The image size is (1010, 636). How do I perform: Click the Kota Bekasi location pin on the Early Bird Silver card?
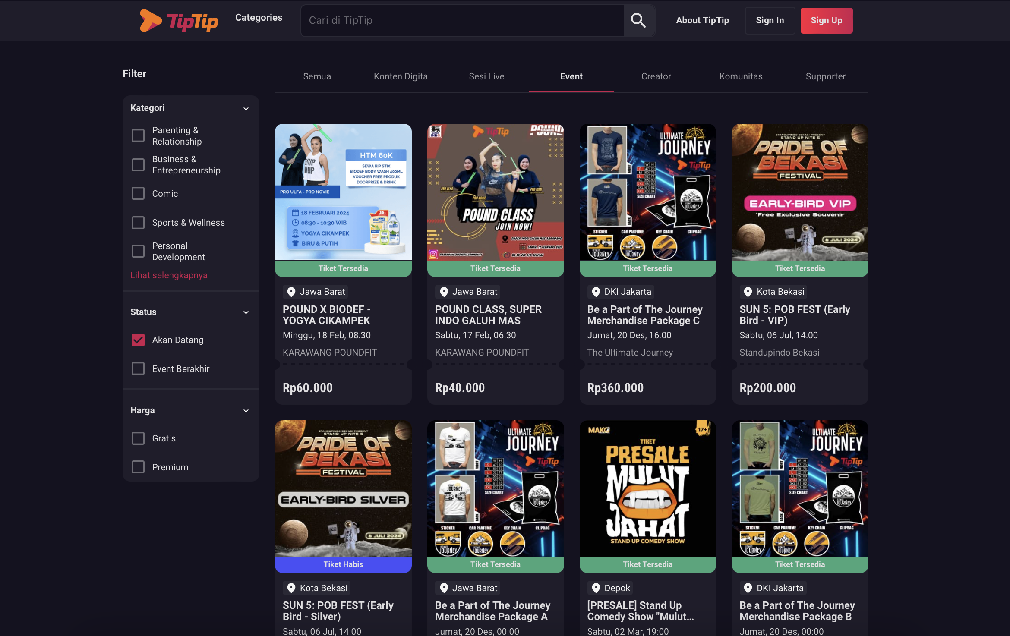pos(291,588)
